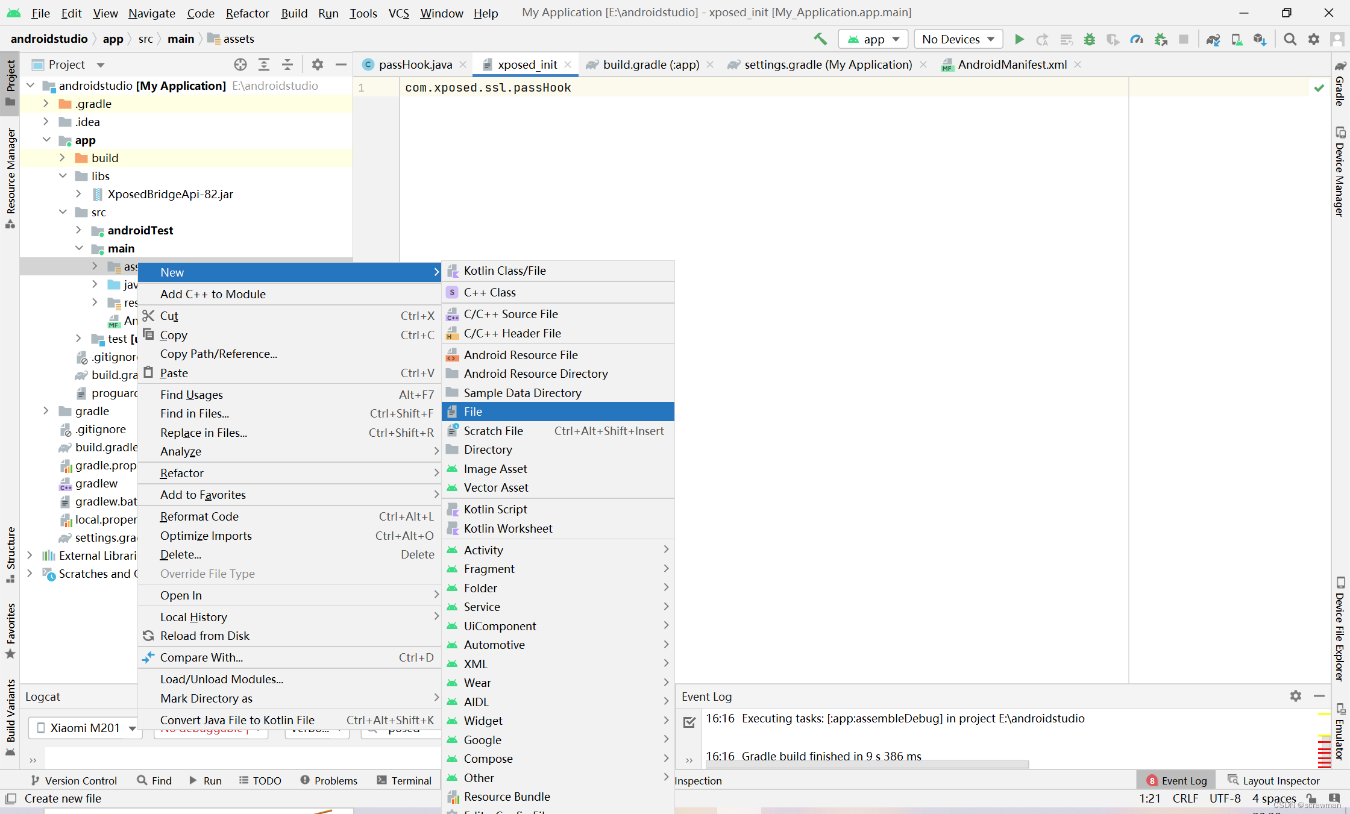Viewport: 1350px width, 814px height.
Task: Open IDE settings gear icon in the top toolbar
Action: pos(1314,39)
